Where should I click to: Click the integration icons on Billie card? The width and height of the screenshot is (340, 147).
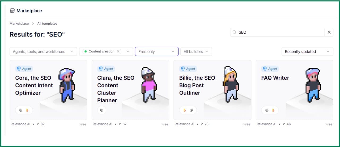(x=188, y=110)
